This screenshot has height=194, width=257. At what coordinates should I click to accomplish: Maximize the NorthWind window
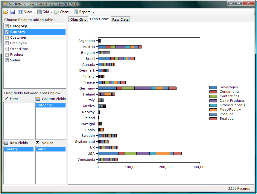(x=239, y=3)
